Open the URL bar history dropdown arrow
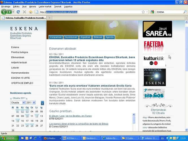The height and width of the screenshot is (141, 188). [147, 12]
